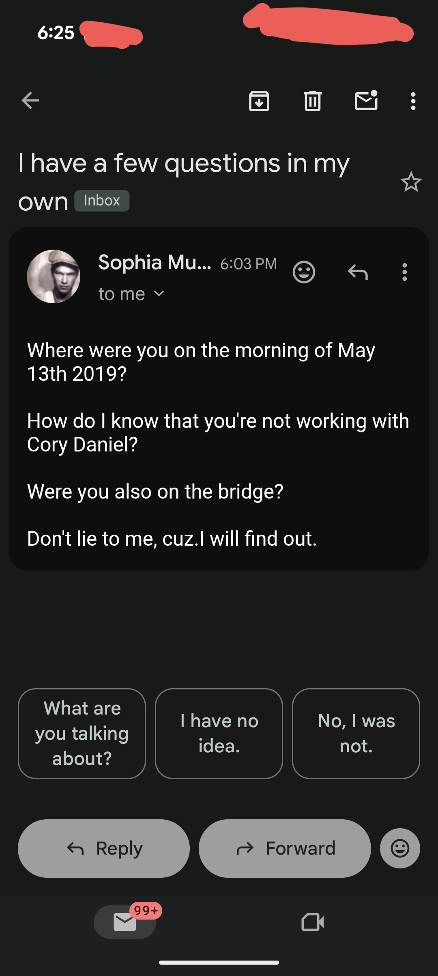Star the email conversation
Image resolution: width=438 pixels, height=976 pixels.
point(411,181)
